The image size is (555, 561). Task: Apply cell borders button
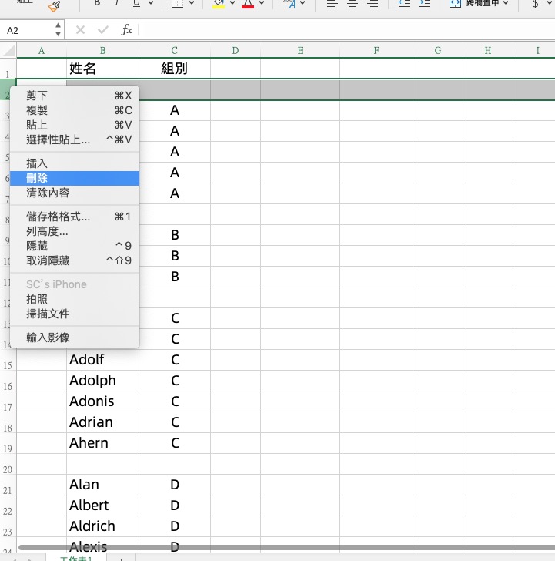coord(178,4)
